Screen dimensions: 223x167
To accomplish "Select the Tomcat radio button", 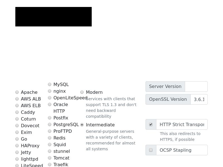I will click(x=50, y=158).
